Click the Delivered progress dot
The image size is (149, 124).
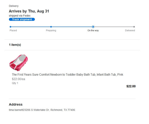point(134,27)
